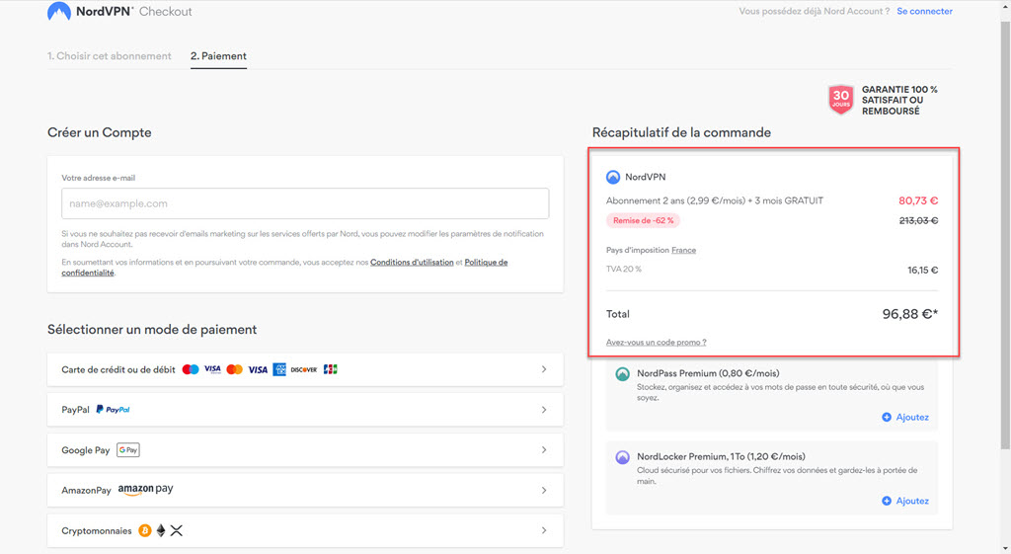1011x554 pixels.
Task: Click the amazon pay logo
Action: pos(146,490)
